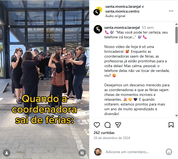Click the scrollbar up arrow
This screenshot has height=159, width=178.
pos(176,24)
